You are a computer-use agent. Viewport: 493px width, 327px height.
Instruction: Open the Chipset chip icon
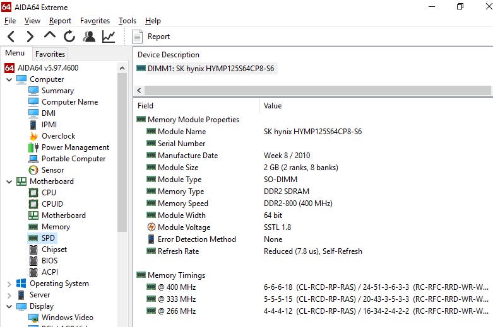[x=33, y=250]
